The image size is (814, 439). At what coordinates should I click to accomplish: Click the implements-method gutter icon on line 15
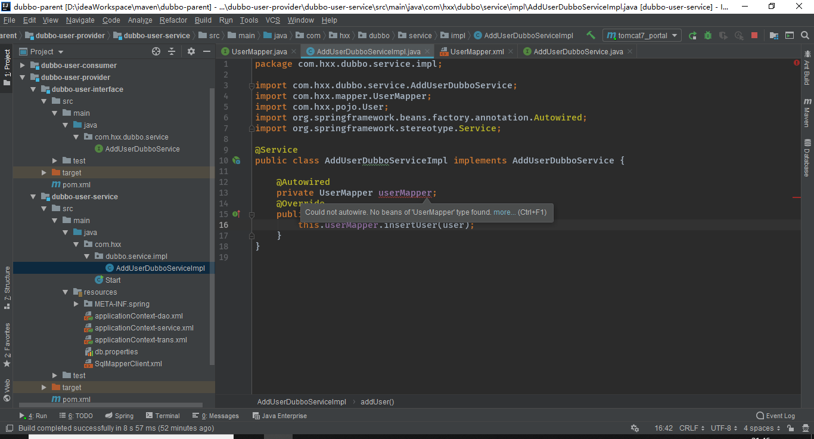237,214
